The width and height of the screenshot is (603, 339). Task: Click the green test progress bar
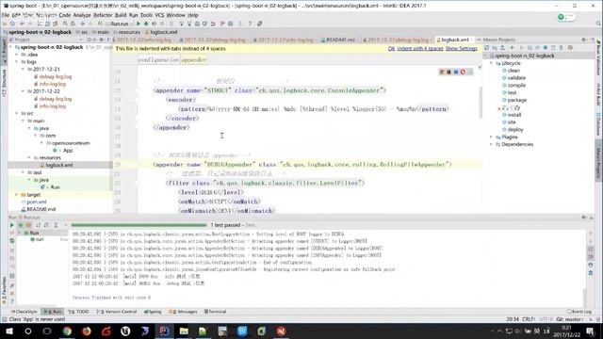coord(139,225)
